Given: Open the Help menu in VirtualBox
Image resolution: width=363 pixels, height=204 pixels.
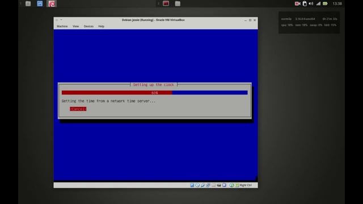Looking at the screenshot, I should [x=101, y=27].
